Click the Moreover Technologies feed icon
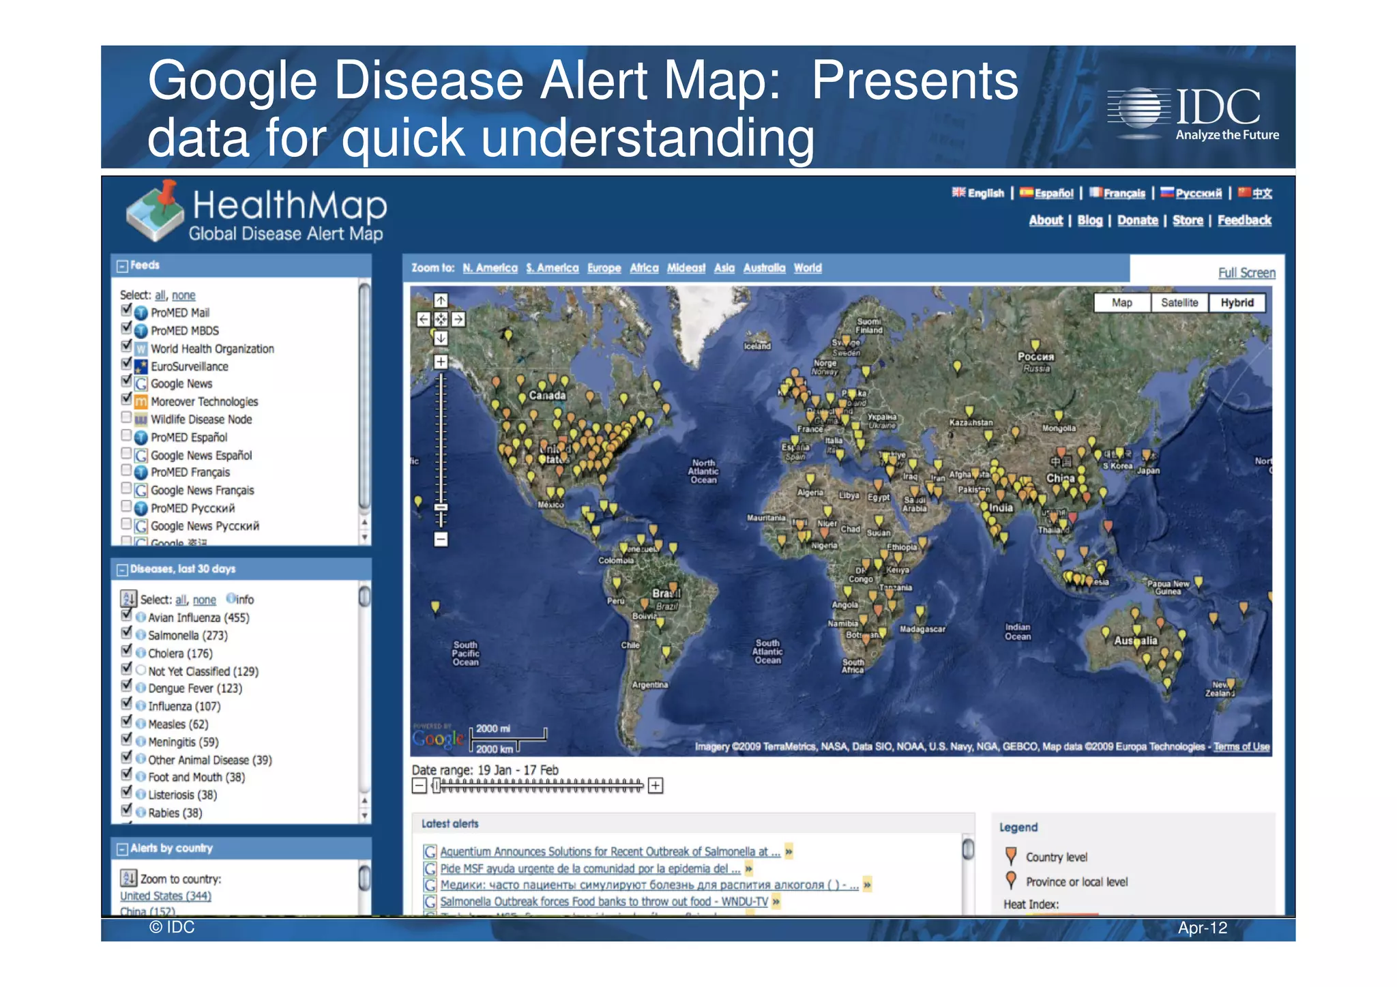 pyautogui.click(x=141, y=402)
